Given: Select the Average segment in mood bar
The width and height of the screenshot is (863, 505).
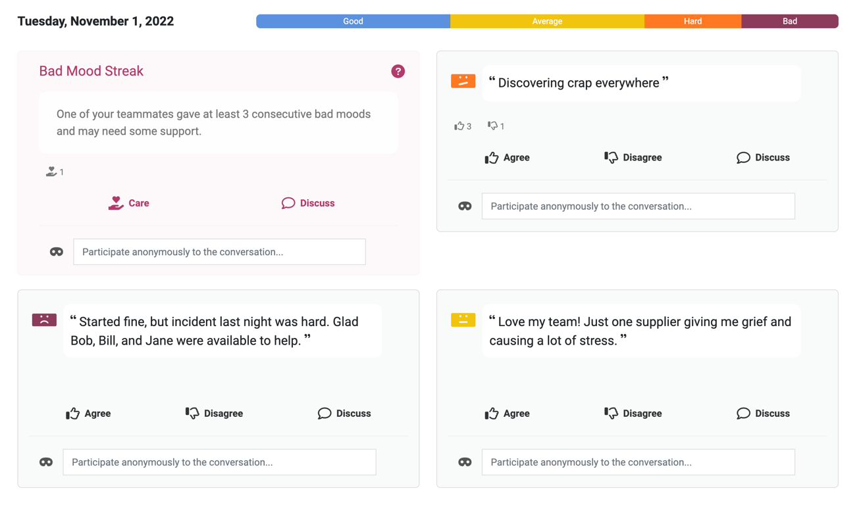Looking at the screenshot, I should pyautogui.click(x=547, y=21).
